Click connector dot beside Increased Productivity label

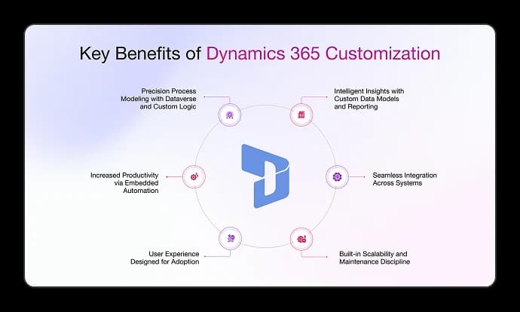pyautogui.click(x=166, y=178)
